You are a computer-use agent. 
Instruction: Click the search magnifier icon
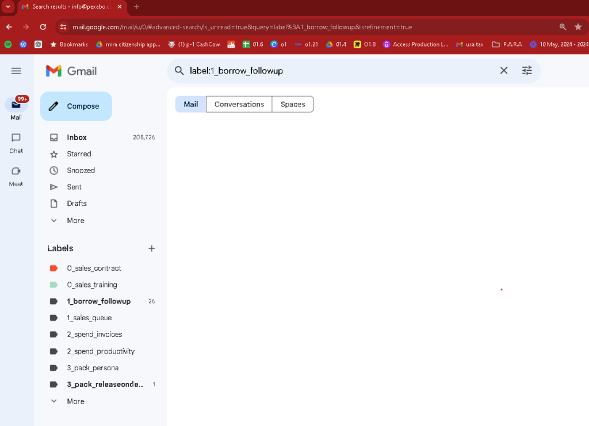179,71
